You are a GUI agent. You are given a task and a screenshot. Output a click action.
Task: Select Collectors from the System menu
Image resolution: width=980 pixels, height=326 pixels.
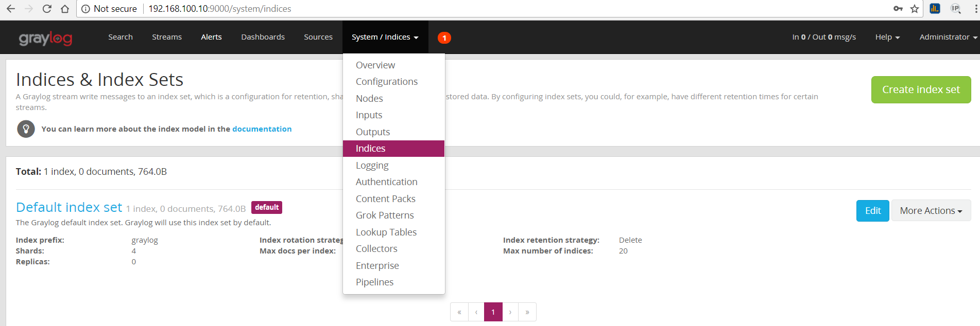tap(393, 249)
